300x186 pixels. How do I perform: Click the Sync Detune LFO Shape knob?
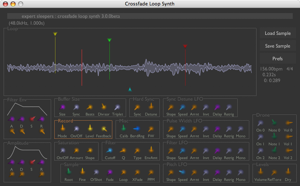click(x=171, y=107)
